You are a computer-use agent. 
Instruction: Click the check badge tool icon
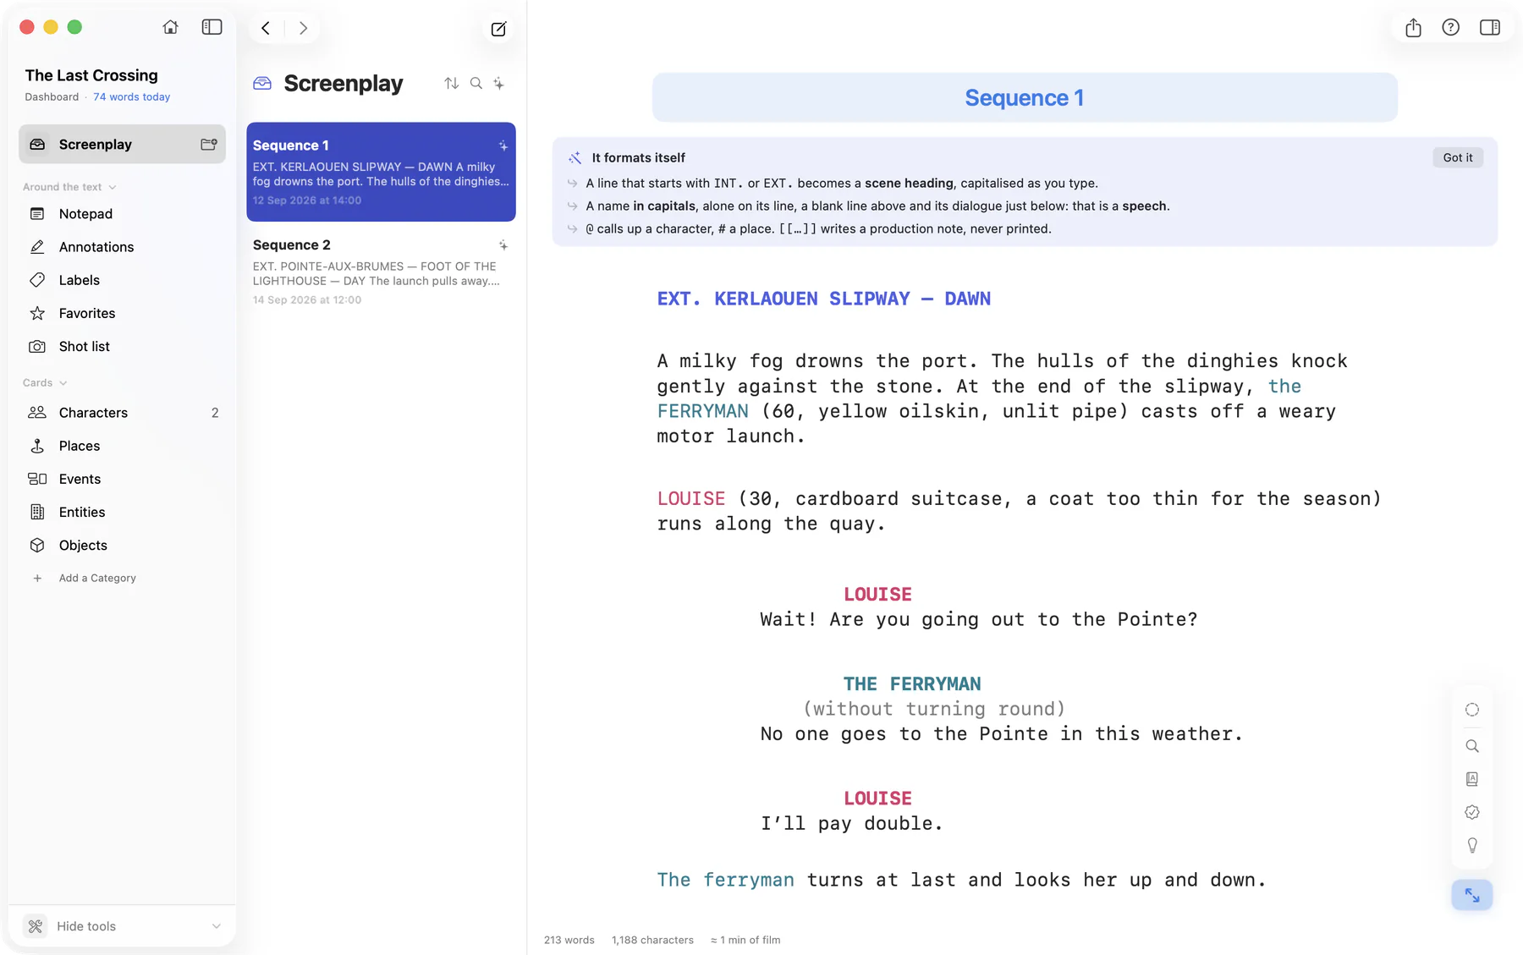[x=1472, y=812]
